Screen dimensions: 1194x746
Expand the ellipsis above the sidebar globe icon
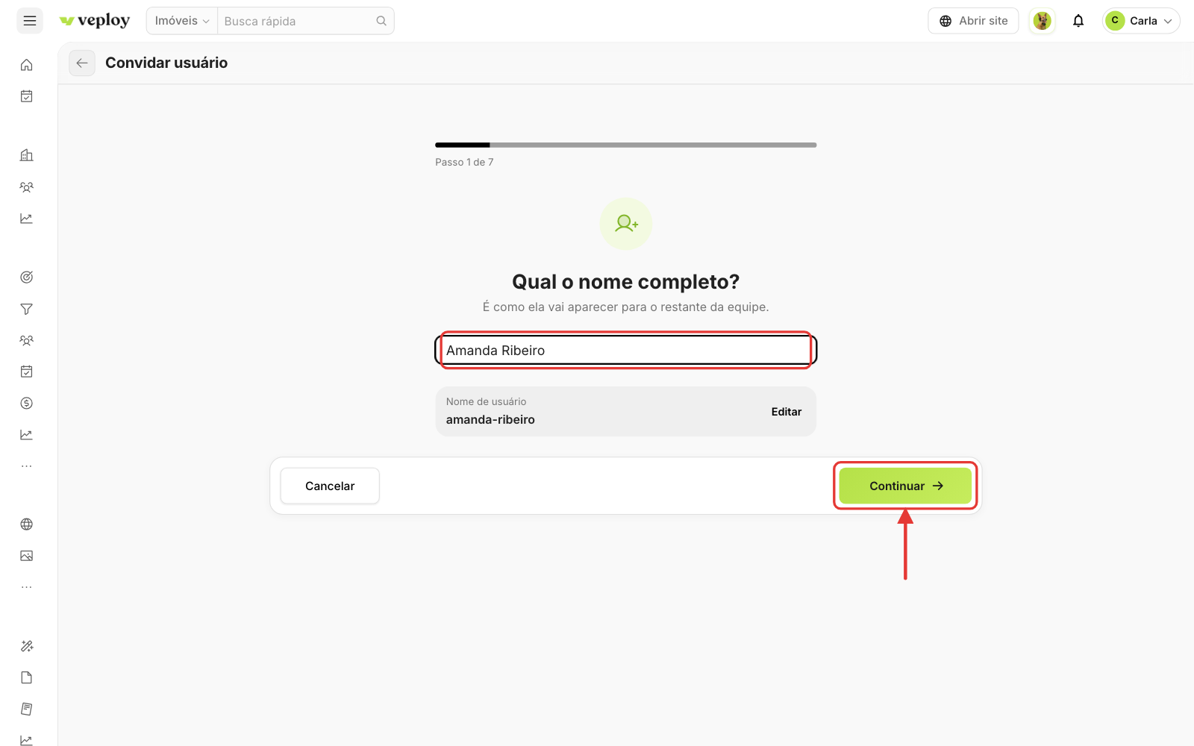tap(27, 466)
